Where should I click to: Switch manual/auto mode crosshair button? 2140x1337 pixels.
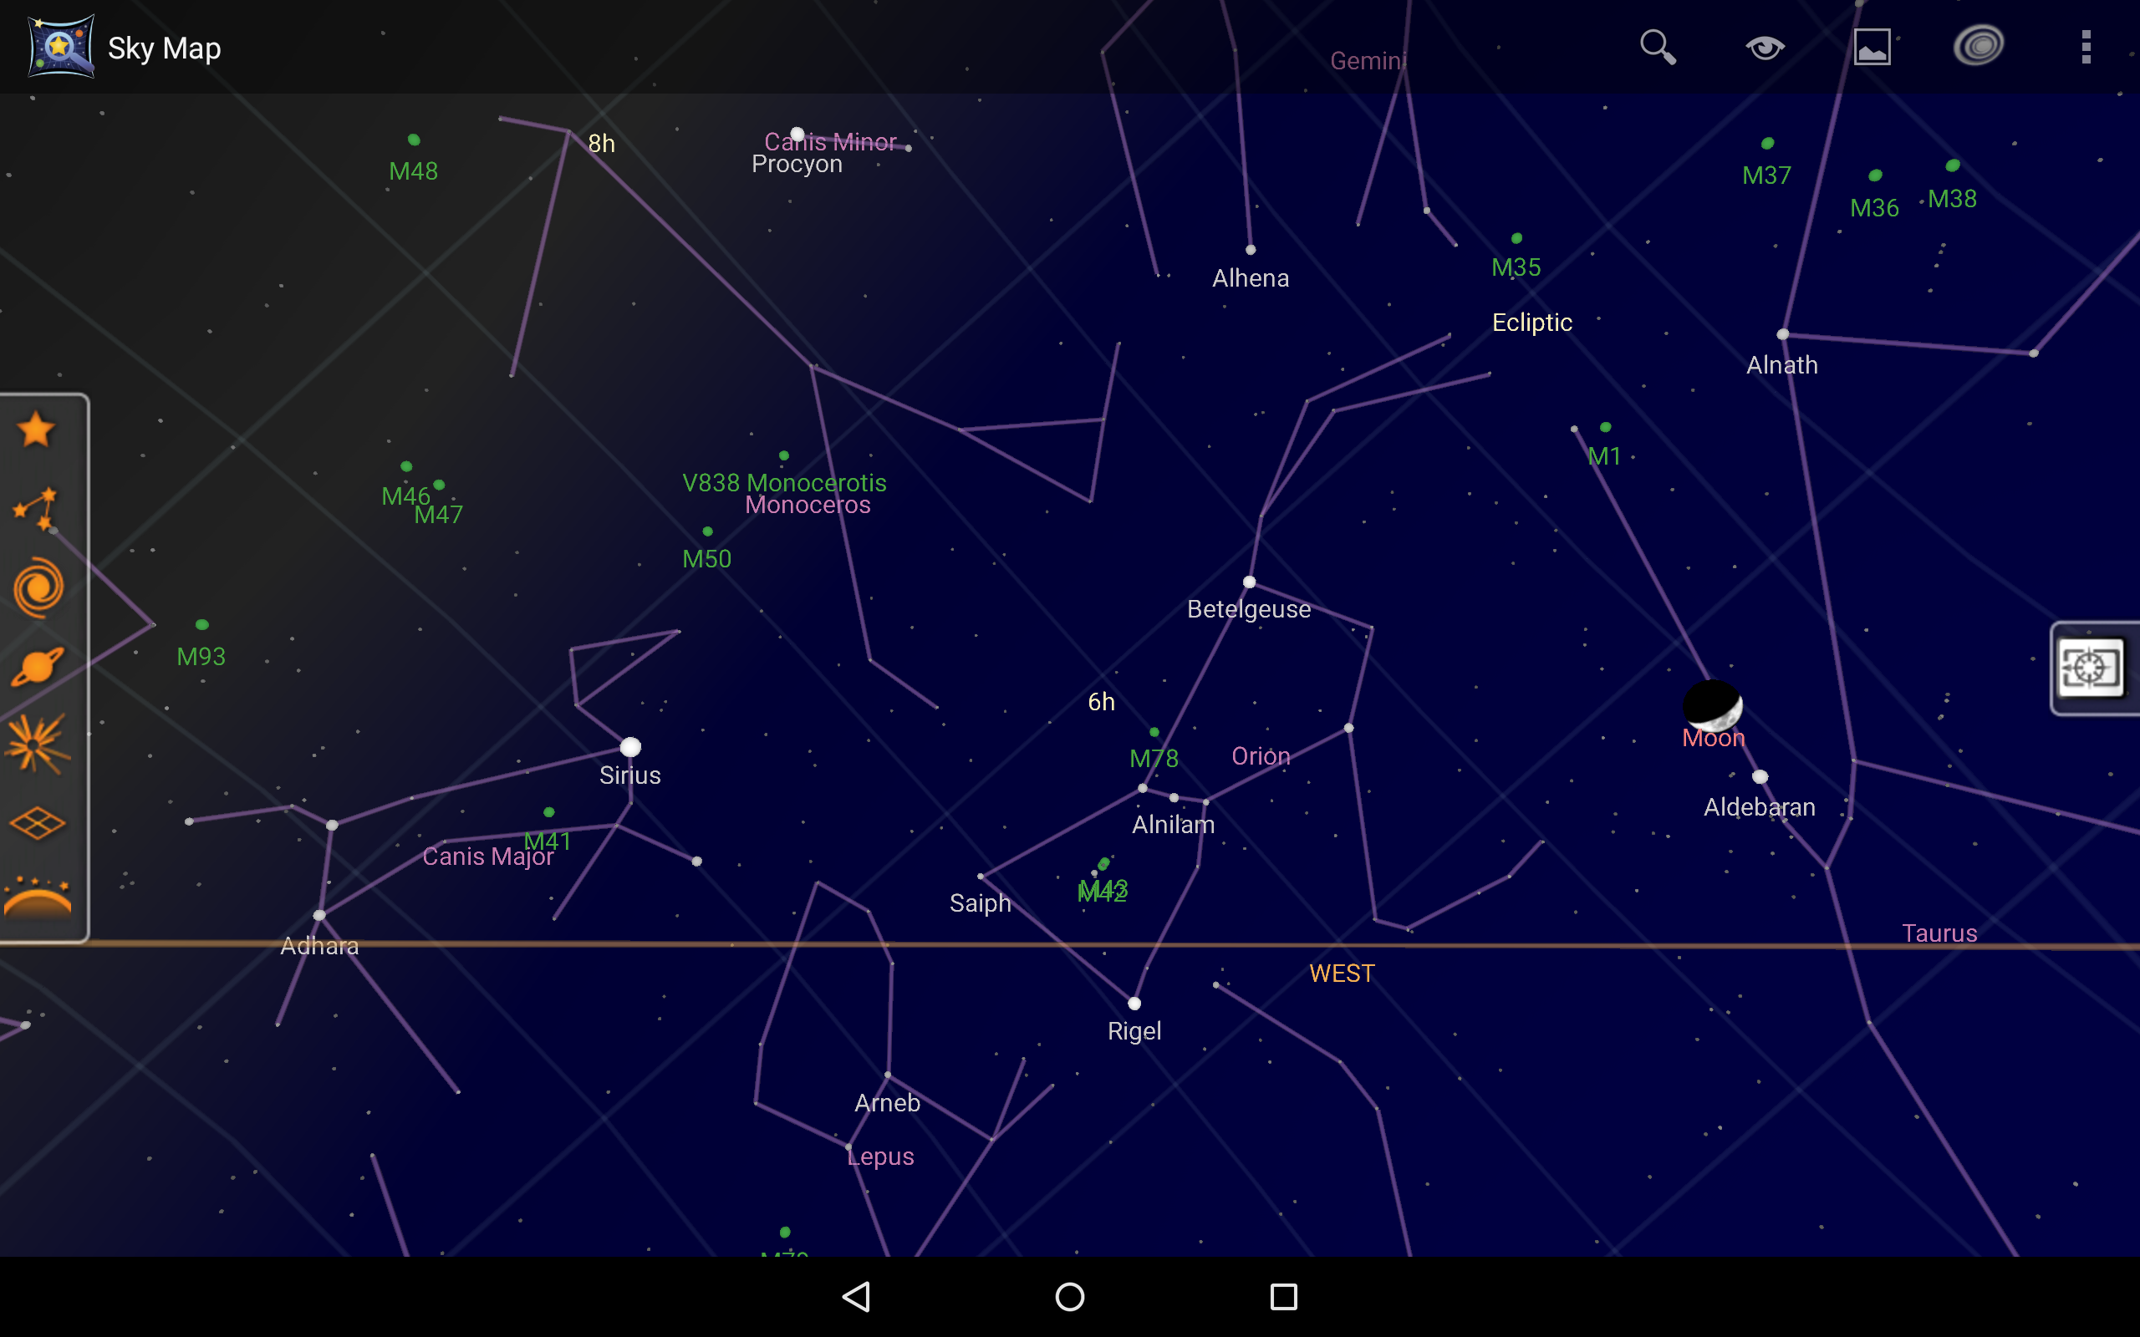click(2091, 668)
